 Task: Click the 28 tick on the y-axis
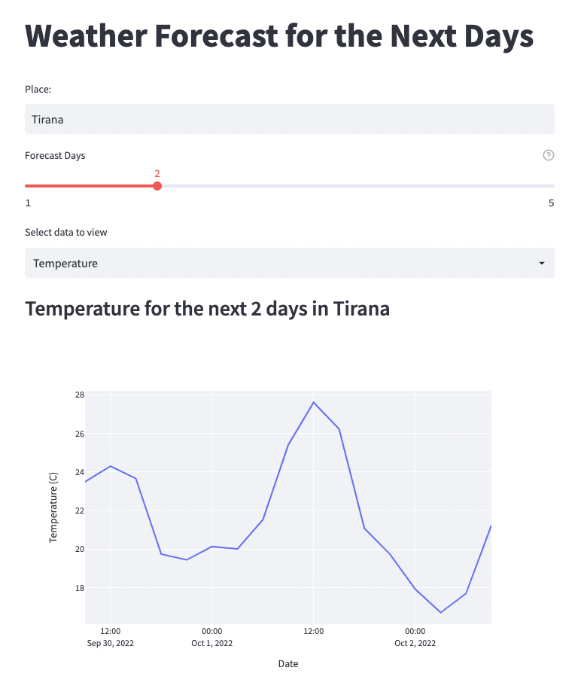click(x=79, y=395)
